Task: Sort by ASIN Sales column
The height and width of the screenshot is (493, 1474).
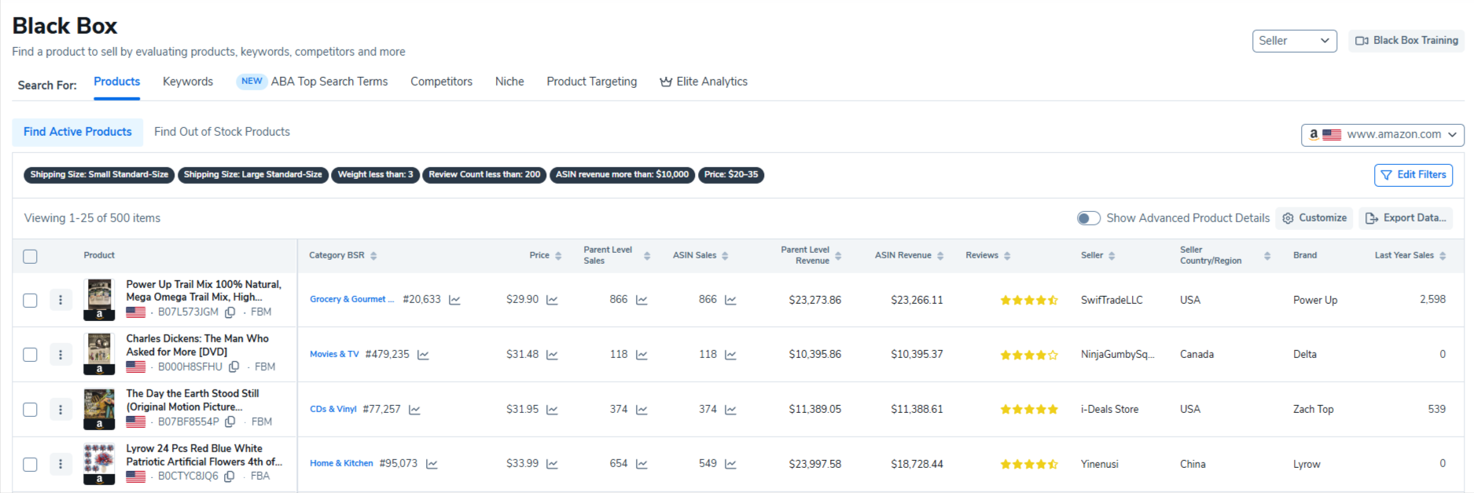Action: pyautogui.click(x=725, y=256)
